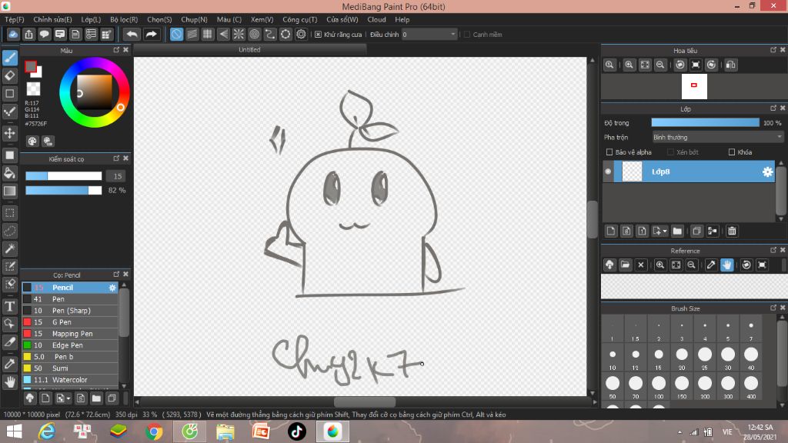The image size is (788, 443).
Task: Open Lớp8 layer settings gear
Action: [x=767, y=172]
